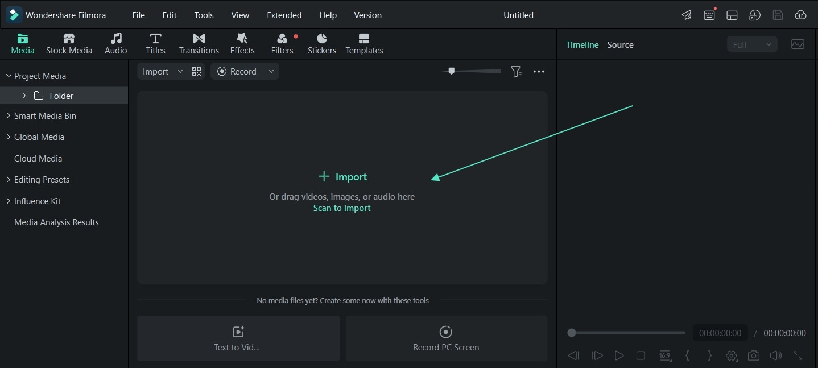The width and height of the screenshot is (818, 368).
Task: Open the keyboard shortcuts icon in title bar
Action: tap(709, 15)
